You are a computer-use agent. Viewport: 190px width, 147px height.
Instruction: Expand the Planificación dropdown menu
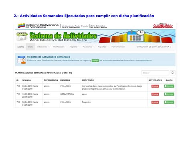[x=59, y=47]
